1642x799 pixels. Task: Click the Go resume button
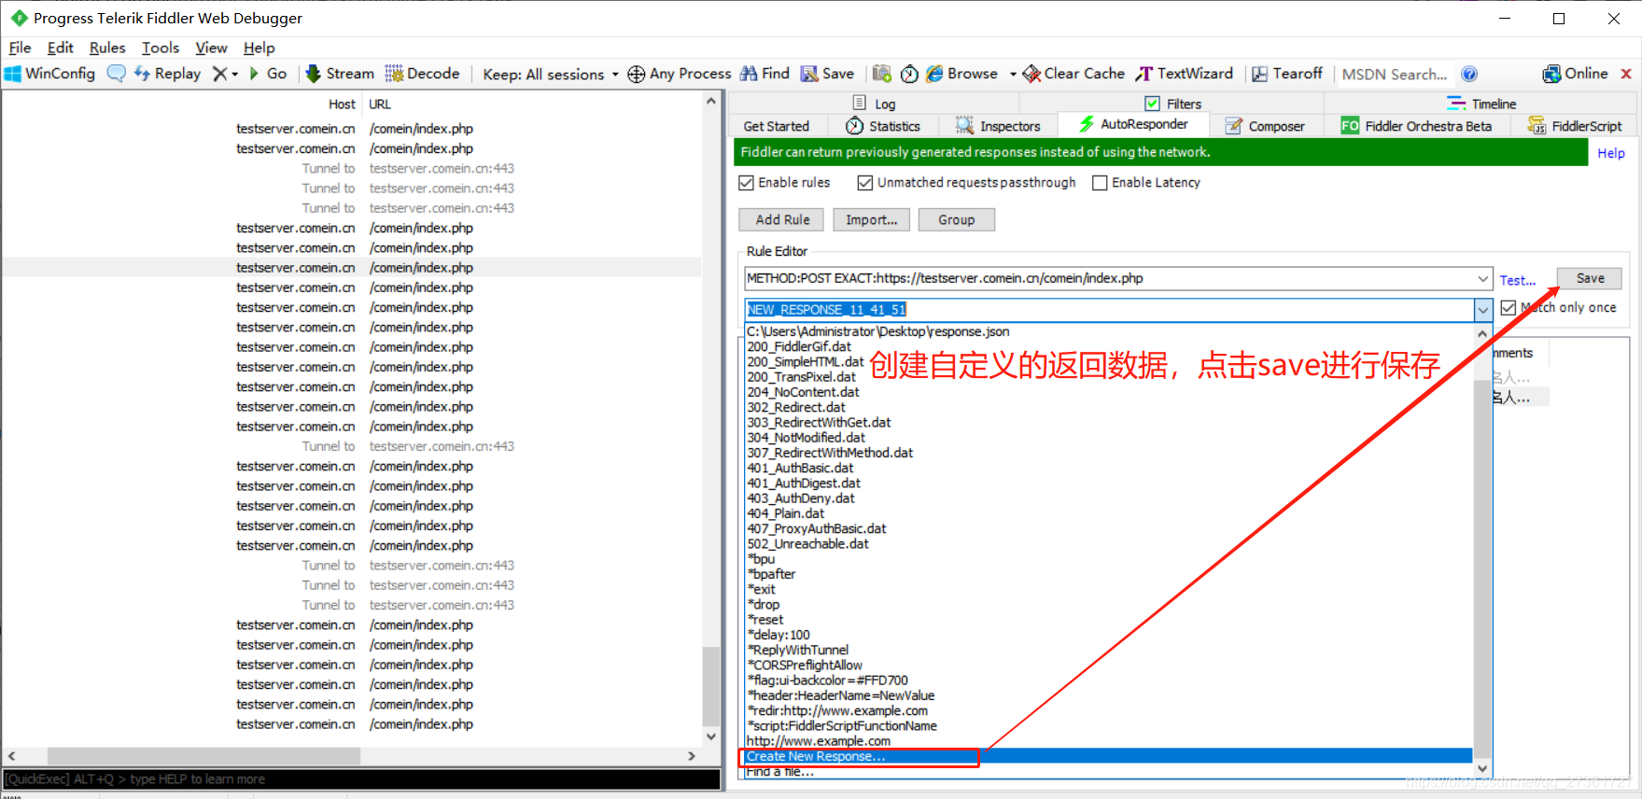[x=268, y=74]
